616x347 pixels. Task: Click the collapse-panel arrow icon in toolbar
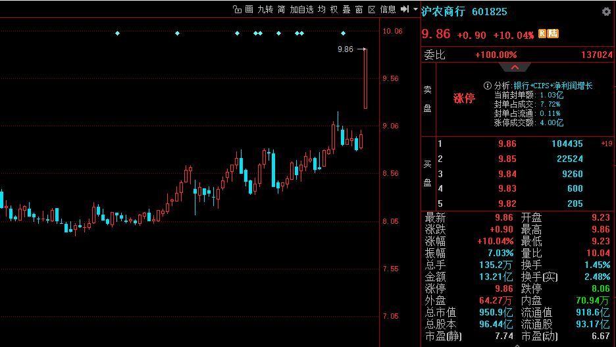pos(405,9)
